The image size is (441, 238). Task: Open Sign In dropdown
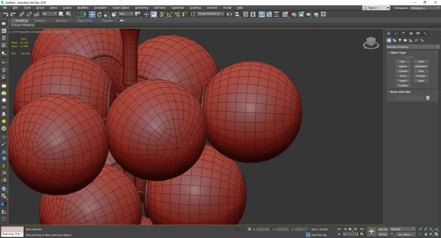tap(376, 8)
